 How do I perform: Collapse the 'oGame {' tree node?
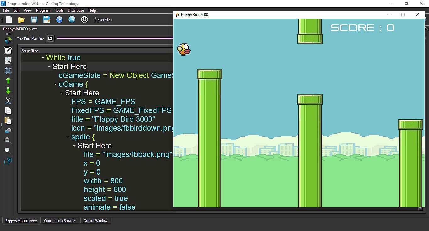click(56, 84)
